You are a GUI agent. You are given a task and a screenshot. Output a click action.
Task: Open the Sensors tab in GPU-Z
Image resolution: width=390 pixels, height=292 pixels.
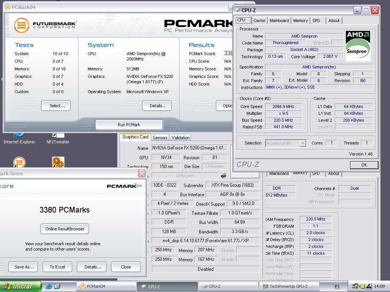tap(160, 138)
